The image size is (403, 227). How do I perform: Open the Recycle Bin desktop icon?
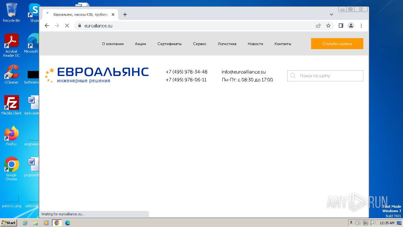[x=11, y=13]
